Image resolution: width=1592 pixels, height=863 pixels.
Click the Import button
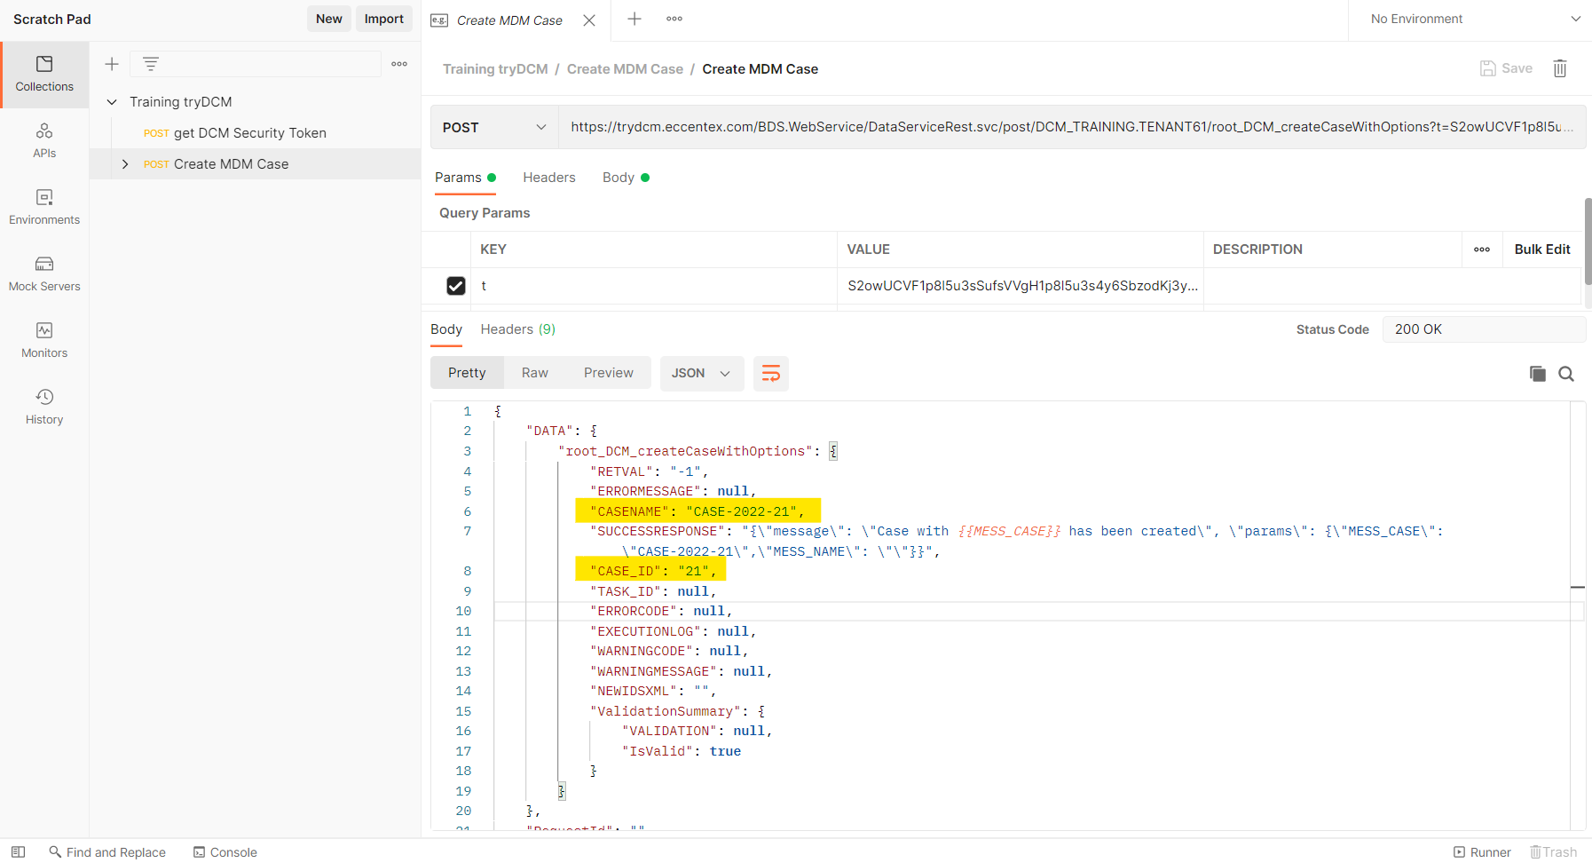[x=384, y=19]
